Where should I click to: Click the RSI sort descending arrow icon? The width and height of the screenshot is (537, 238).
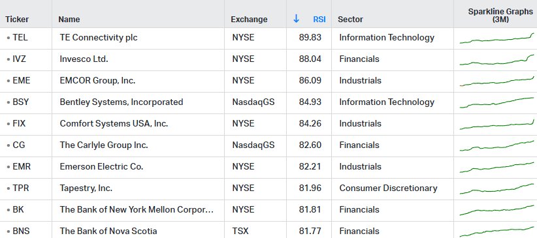(296, 19)
